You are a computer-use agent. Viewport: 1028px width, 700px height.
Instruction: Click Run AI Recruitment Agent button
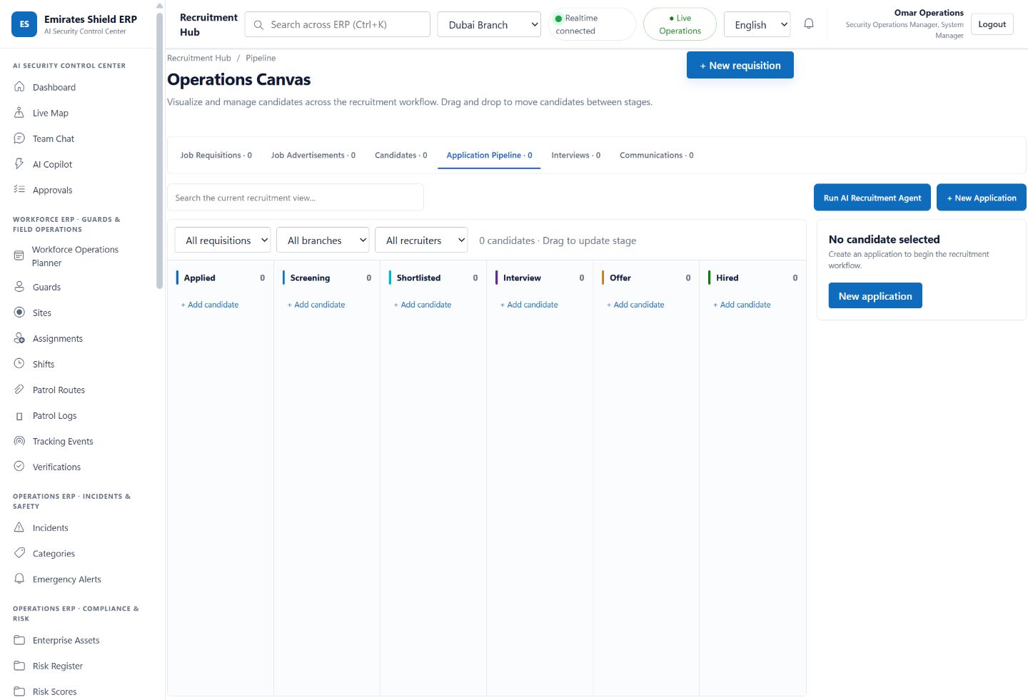click(872, 198)
